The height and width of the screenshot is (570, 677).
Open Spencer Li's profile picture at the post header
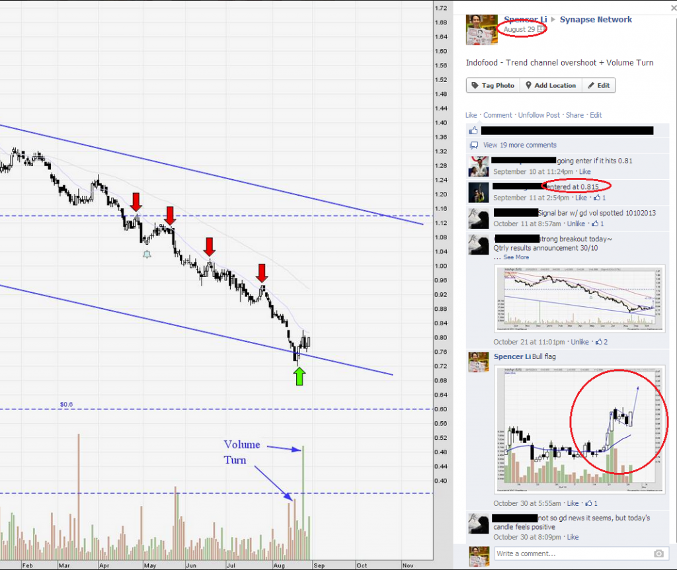pyautogui.click(x=481, y=29)
